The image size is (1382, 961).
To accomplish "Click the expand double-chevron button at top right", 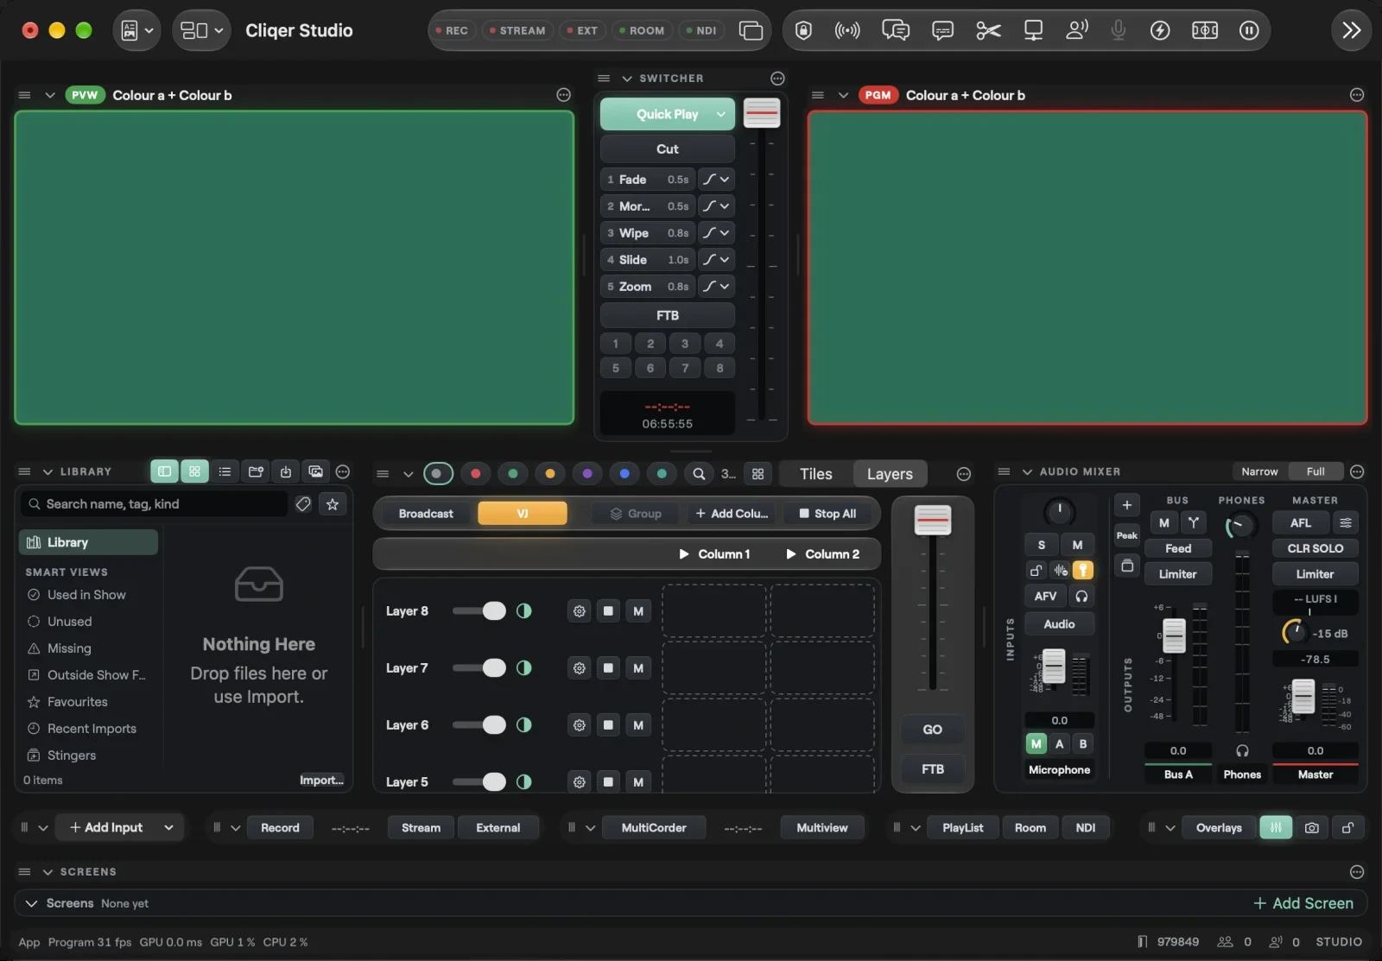I will point(1351,30).
